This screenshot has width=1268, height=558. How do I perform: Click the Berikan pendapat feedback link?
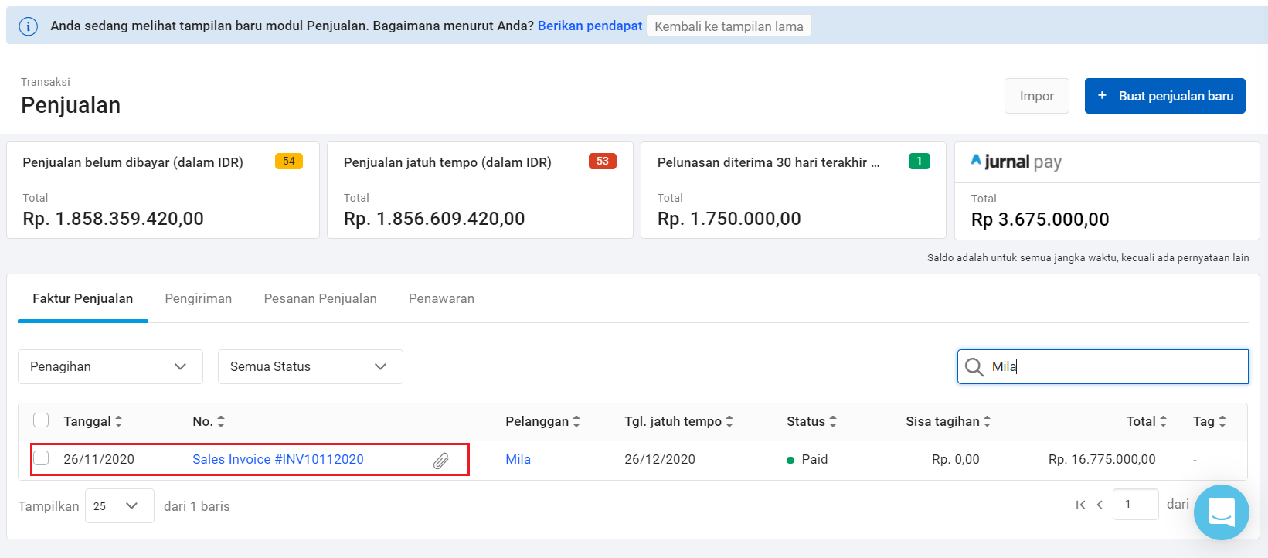click(x=590, y=26)
